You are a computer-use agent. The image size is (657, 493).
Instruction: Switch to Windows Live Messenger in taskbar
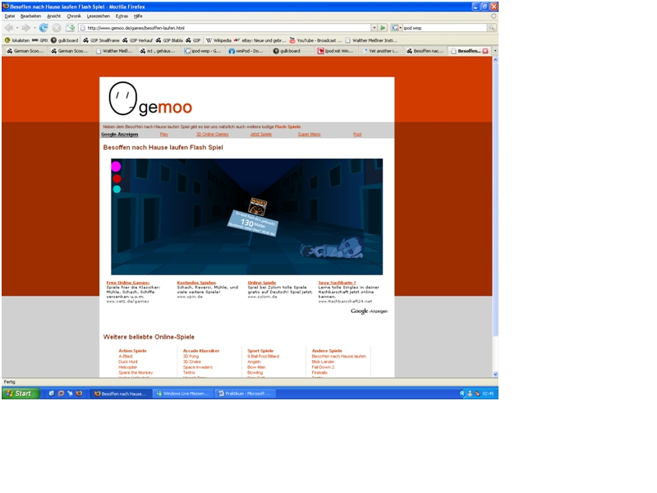coord(182,394)
